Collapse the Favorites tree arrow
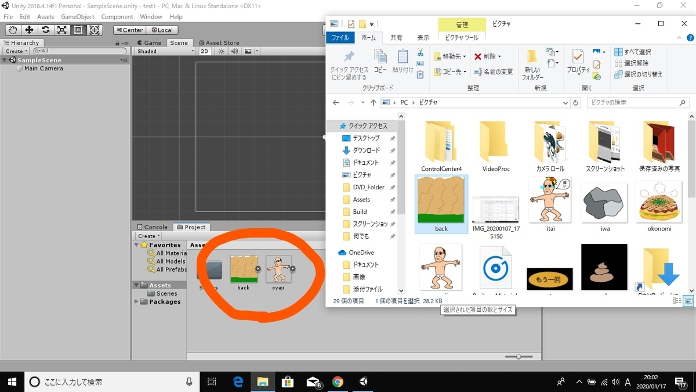This screenshot has height=392, width=696. pos(137,245)
